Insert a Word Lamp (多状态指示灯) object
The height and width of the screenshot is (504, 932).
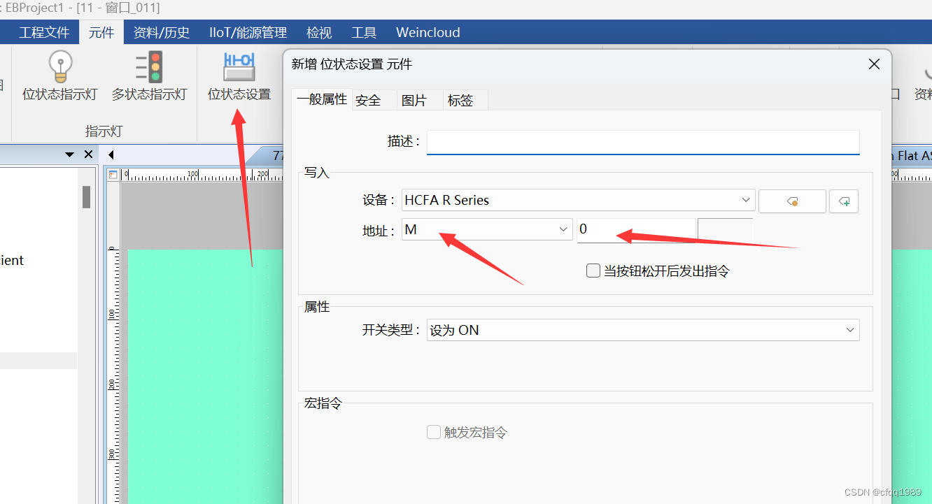pos(149,77)
